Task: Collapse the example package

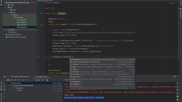Action: click(x=13, y=17)
